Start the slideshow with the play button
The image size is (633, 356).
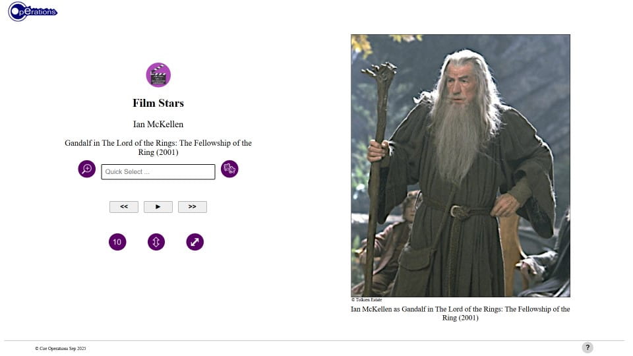click(158, 206)
